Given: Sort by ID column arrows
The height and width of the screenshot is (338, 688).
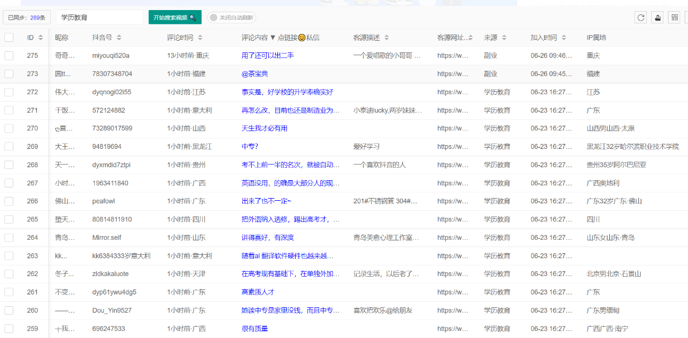Looking at the screenshot, I should [x=40, y=38].
